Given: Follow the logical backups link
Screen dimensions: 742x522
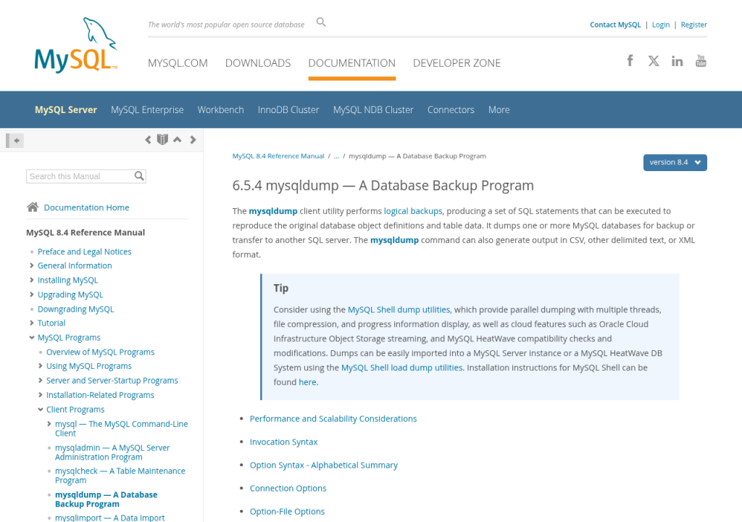Looking at the screenshot, I should point(412,211).
